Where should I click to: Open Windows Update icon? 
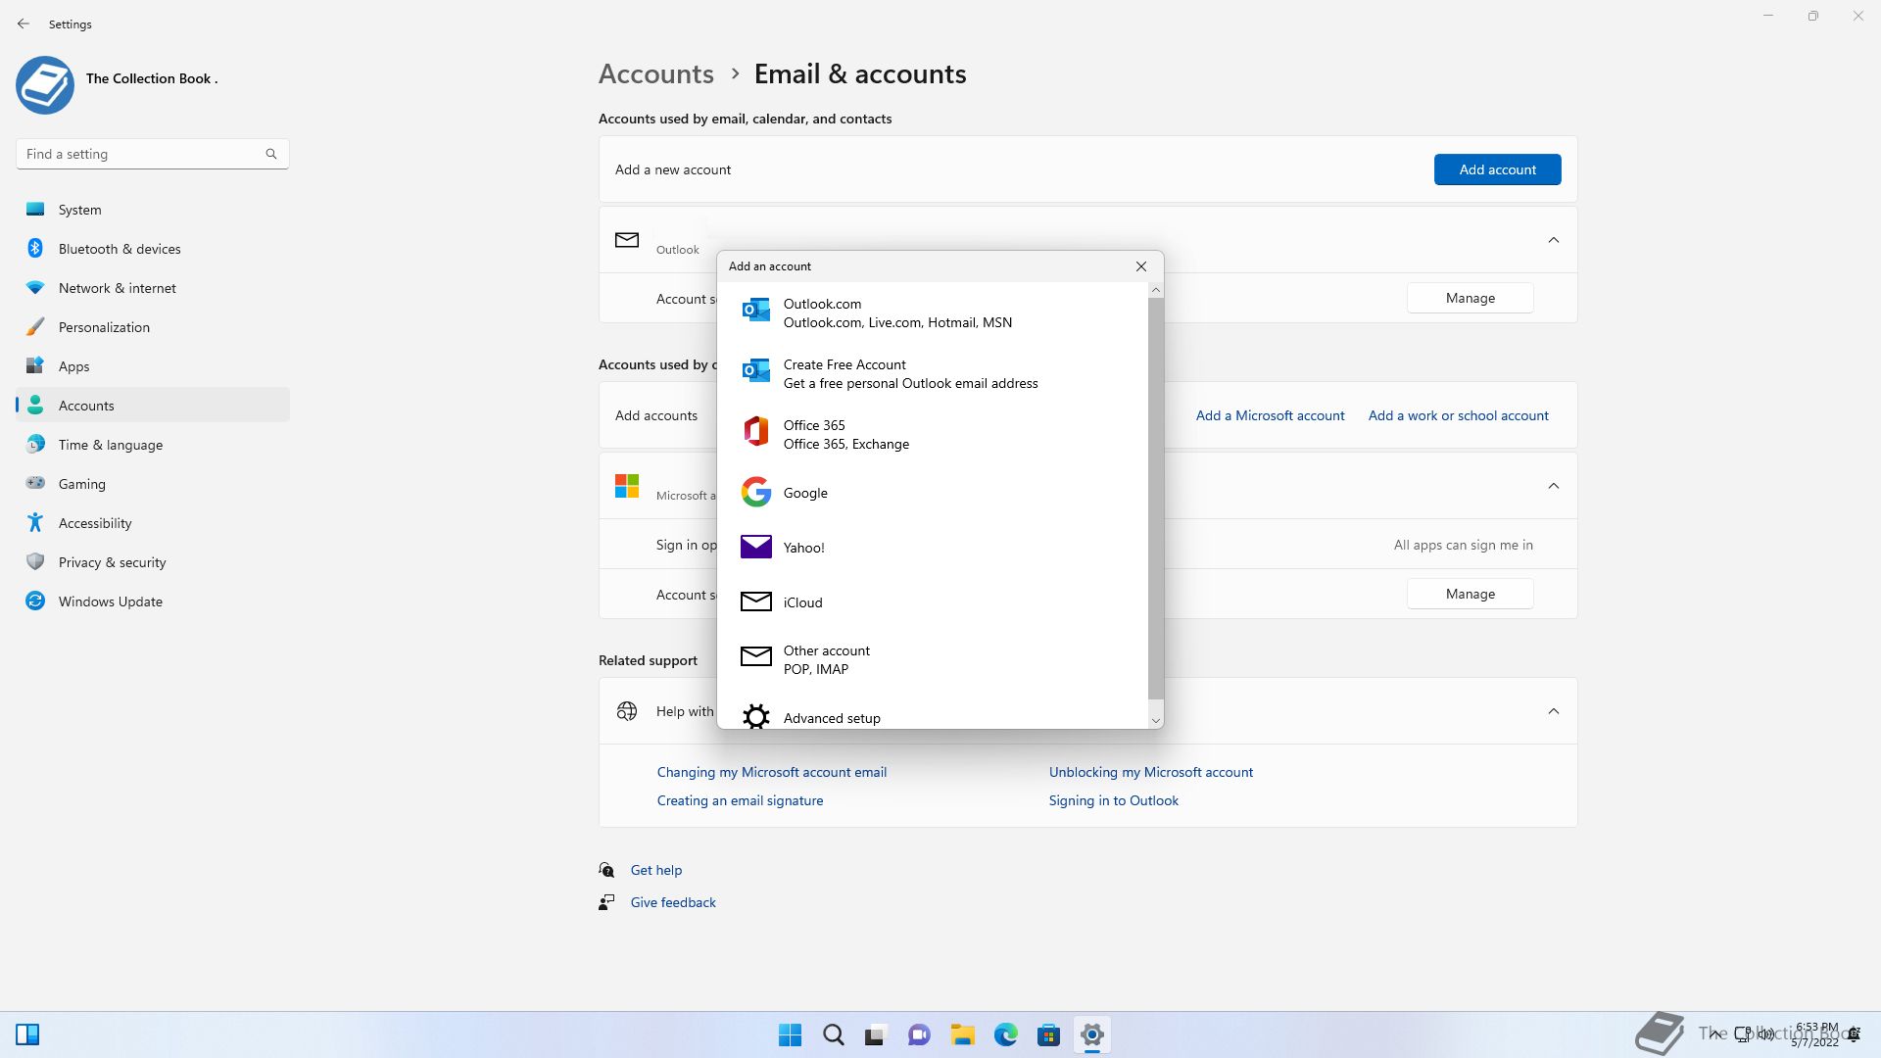(35, 601)
